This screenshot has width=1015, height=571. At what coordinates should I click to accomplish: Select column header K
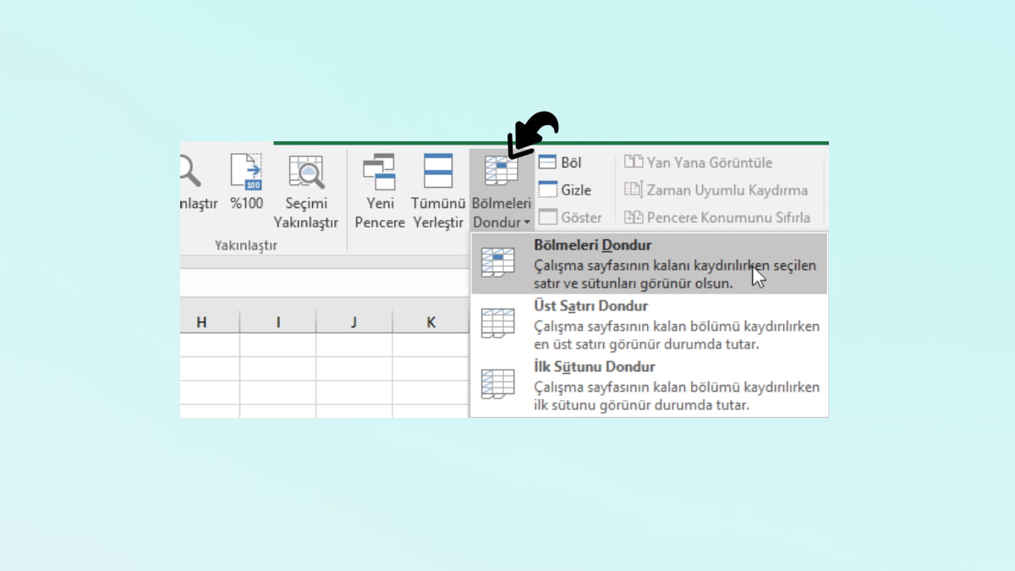(x=431, y=321)
